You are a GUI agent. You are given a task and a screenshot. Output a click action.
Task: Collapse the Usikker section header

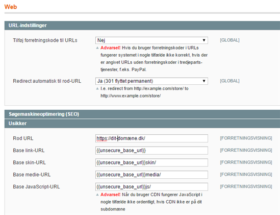(x=142, y=124)
